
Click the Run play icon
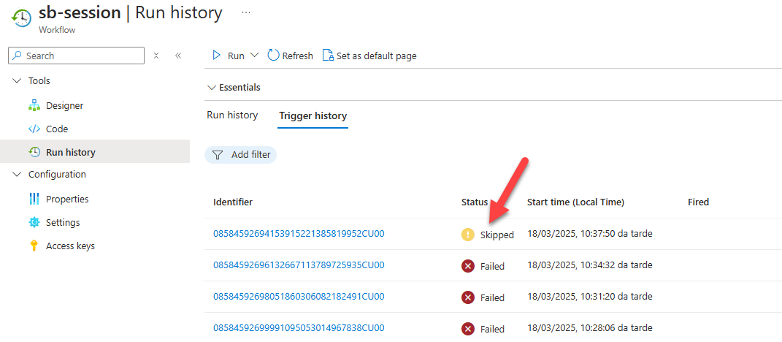[x=216, y=56]
